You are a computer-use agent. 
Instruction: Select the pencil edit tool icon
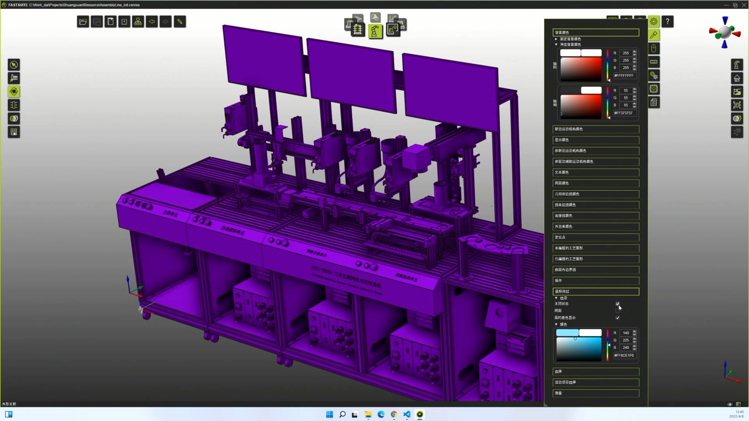(x=180, y=22)
